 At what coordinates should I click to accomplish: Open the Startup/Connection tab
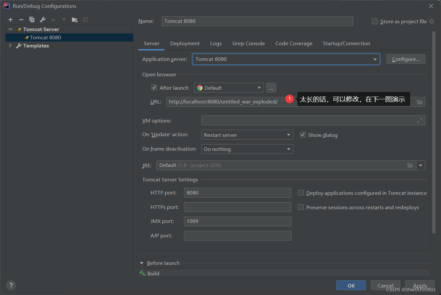pyautogui.click(x=347, y=44)
